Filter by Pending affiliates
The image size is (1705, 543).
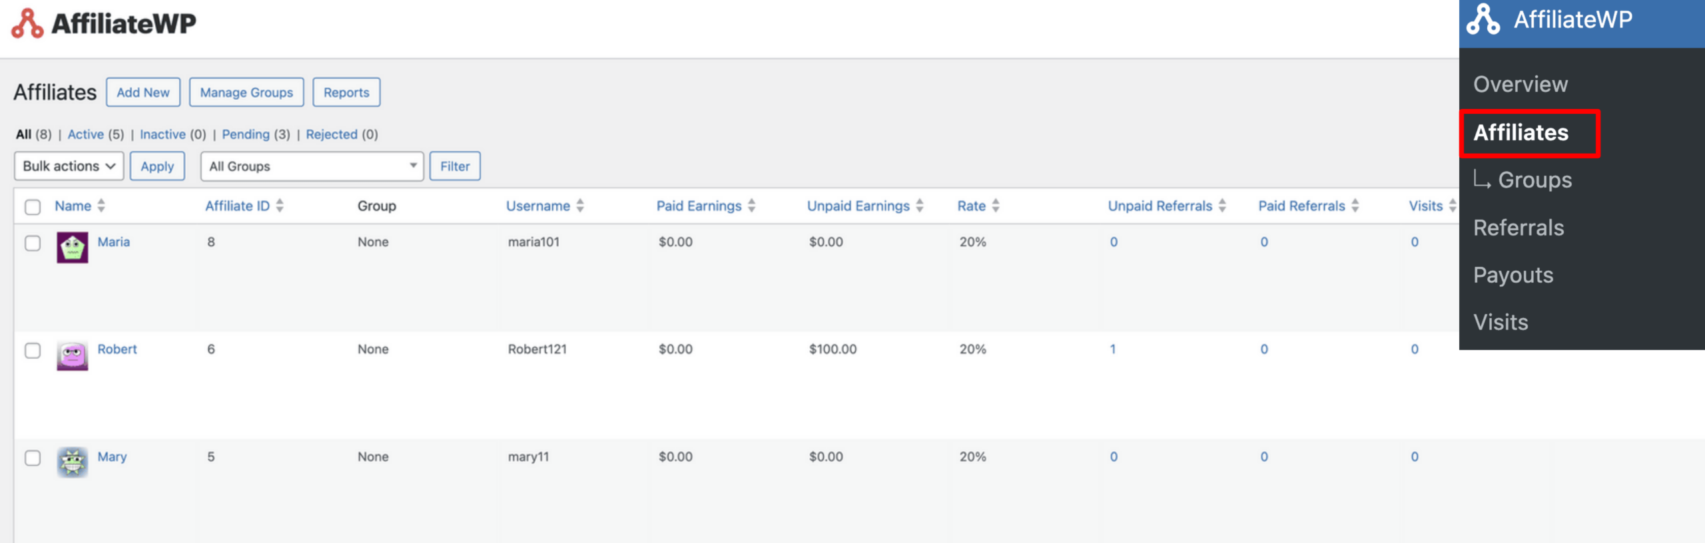tap(246, 134)
